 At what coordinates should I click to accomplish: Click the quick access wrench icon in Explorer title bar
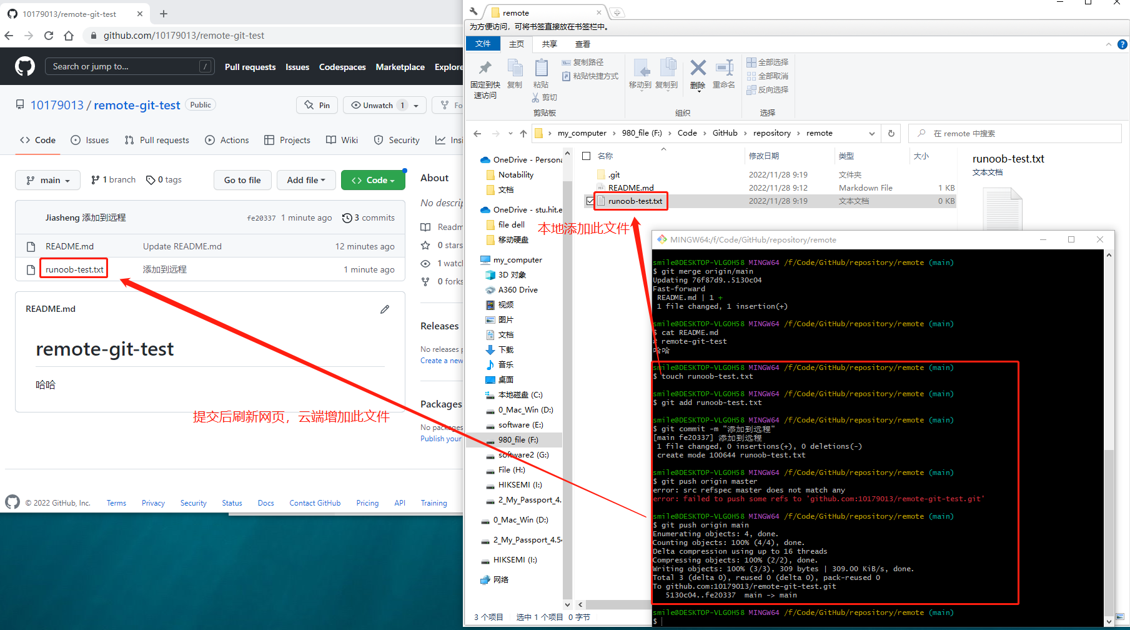point(473,12)
